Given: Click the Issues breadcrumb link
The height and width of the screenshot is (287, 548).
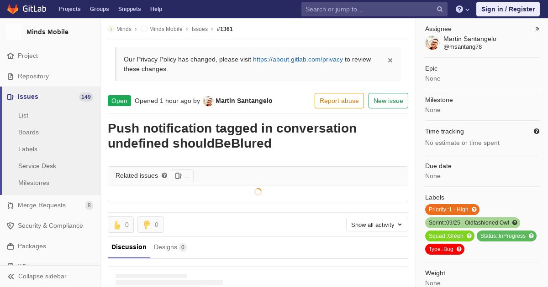Looking at the screenshot, I should [200, 29].
